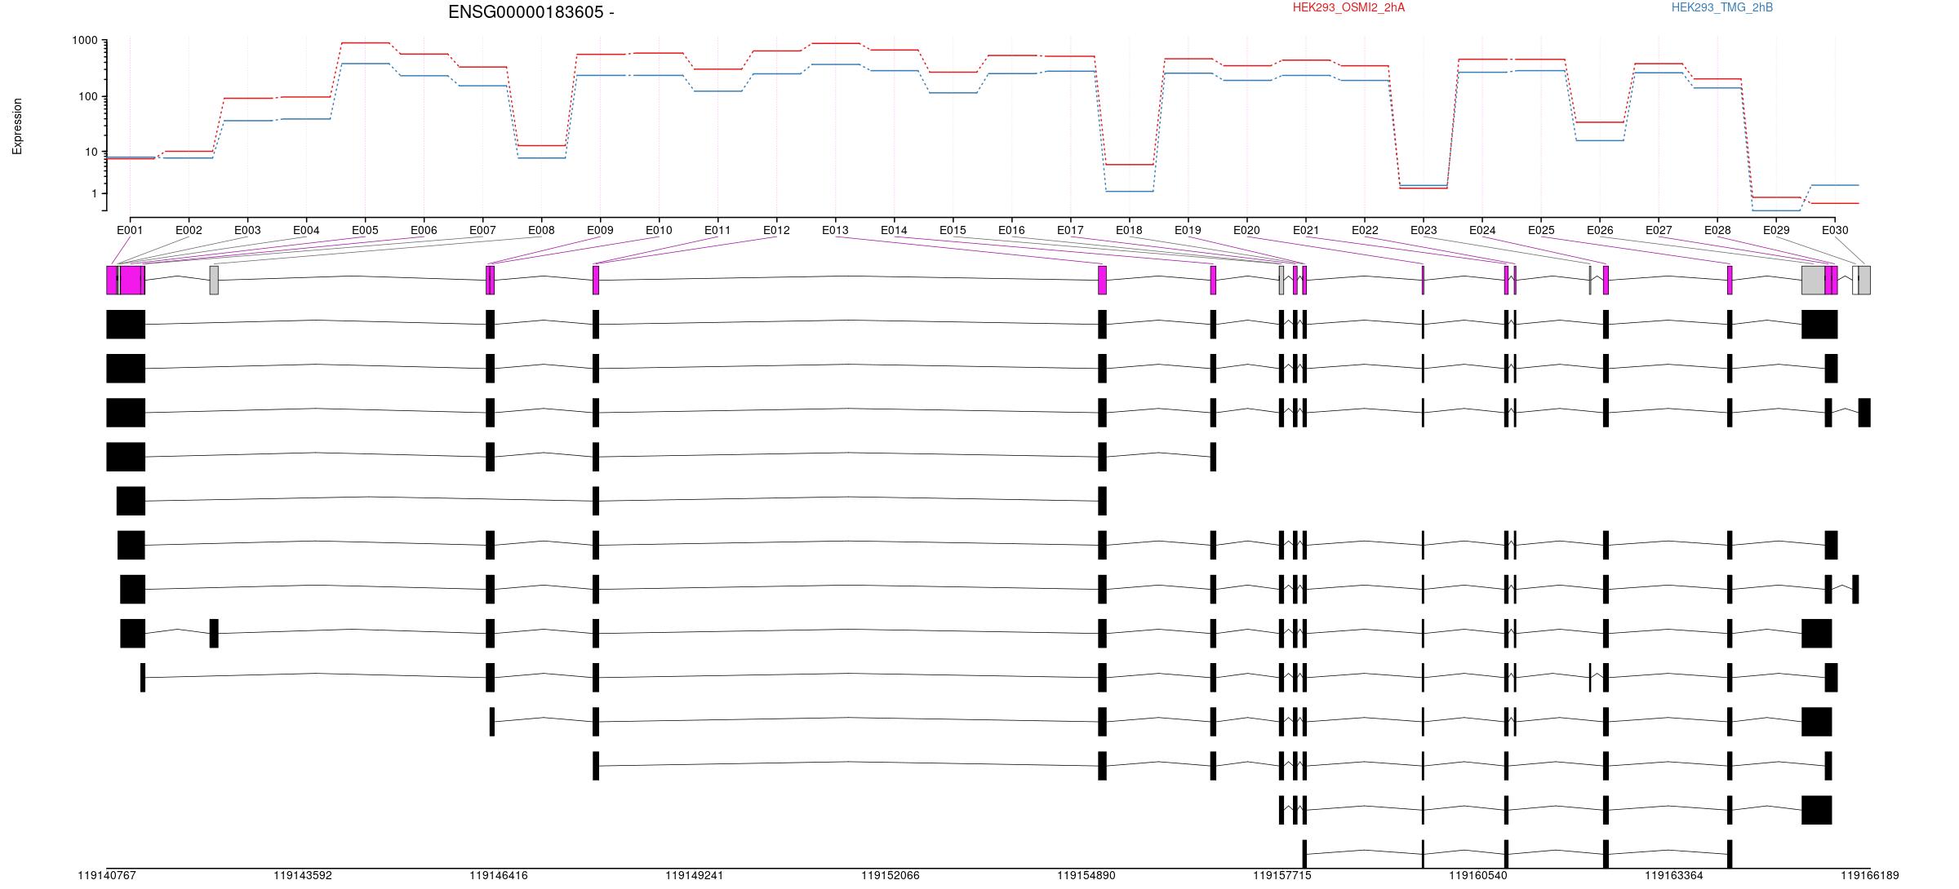Click exon label E025

(x=1541, y=230)
